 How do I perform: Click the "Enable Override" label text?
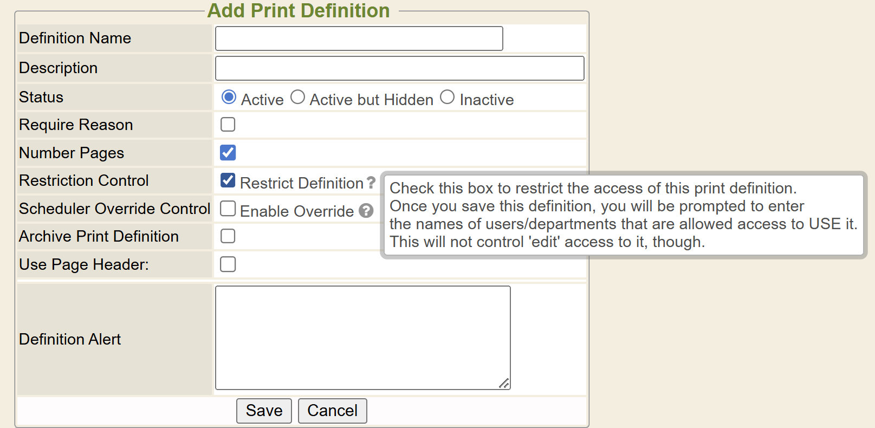[x=296, y=211]
